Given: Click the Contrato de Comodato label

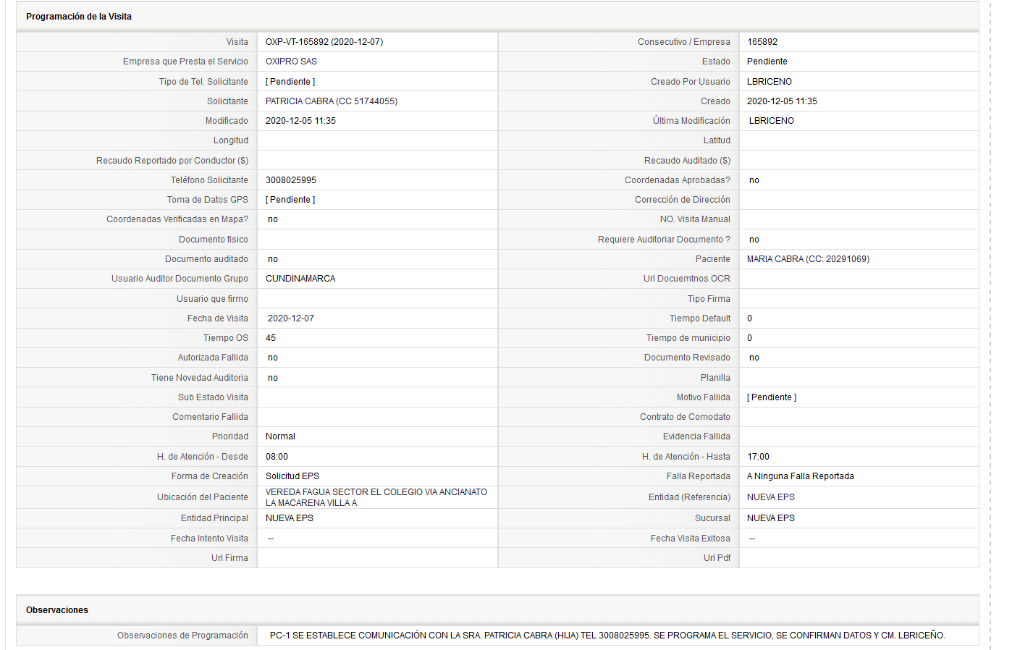Looking at the screenshot, I should (685, 417).
